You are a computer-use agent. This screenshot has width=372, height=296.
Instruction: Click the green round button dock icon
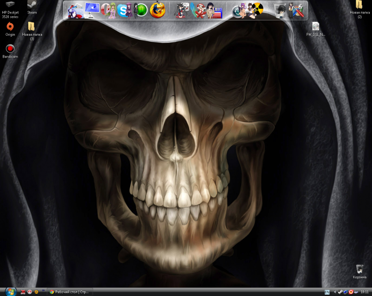tap(140, 10)
